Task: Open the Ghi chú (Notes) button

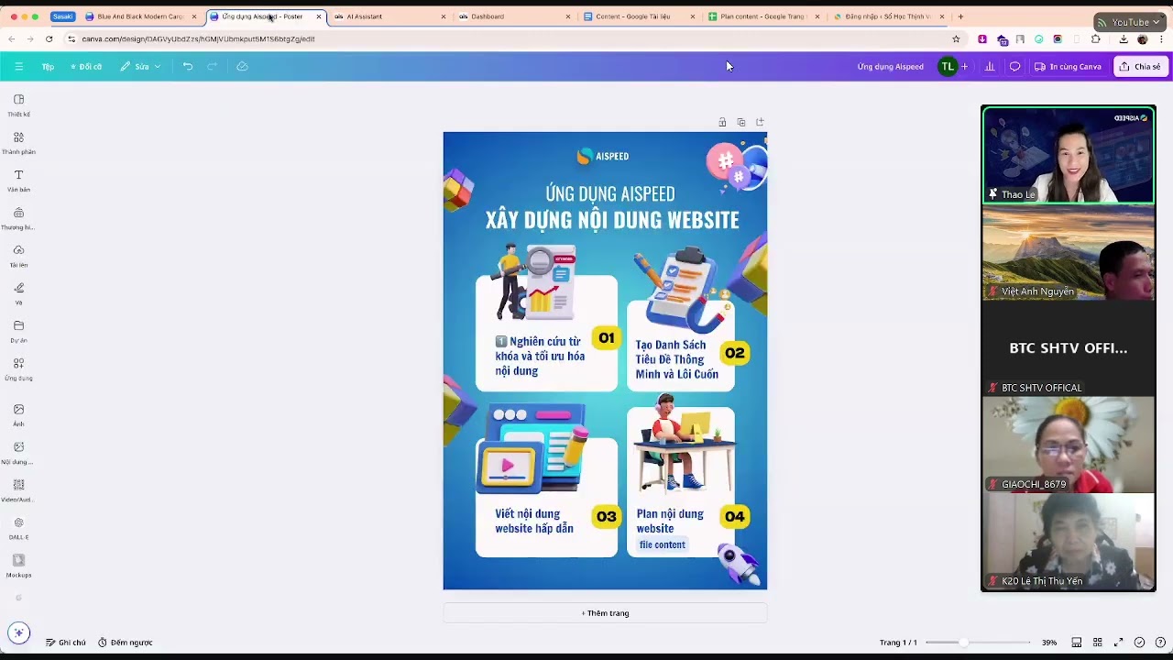Action: (66, 643)
